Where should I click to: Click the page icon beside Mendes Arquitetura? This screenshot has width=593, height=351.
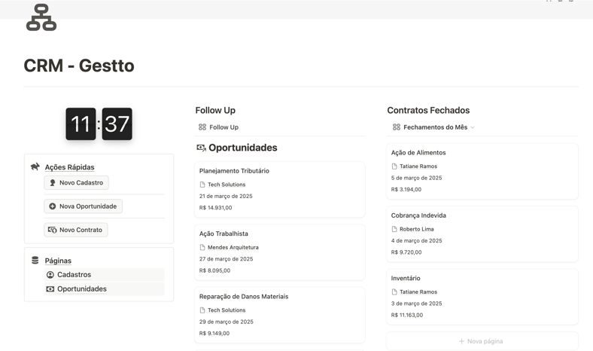[x=202, y=247]
